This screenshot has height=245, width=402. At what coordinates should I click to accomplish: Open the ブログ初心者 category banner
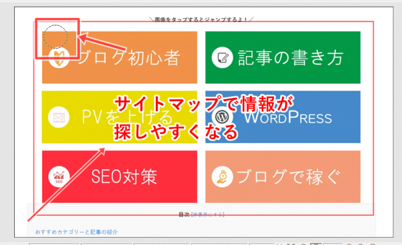pyautogui.click(x=119, y=57)
